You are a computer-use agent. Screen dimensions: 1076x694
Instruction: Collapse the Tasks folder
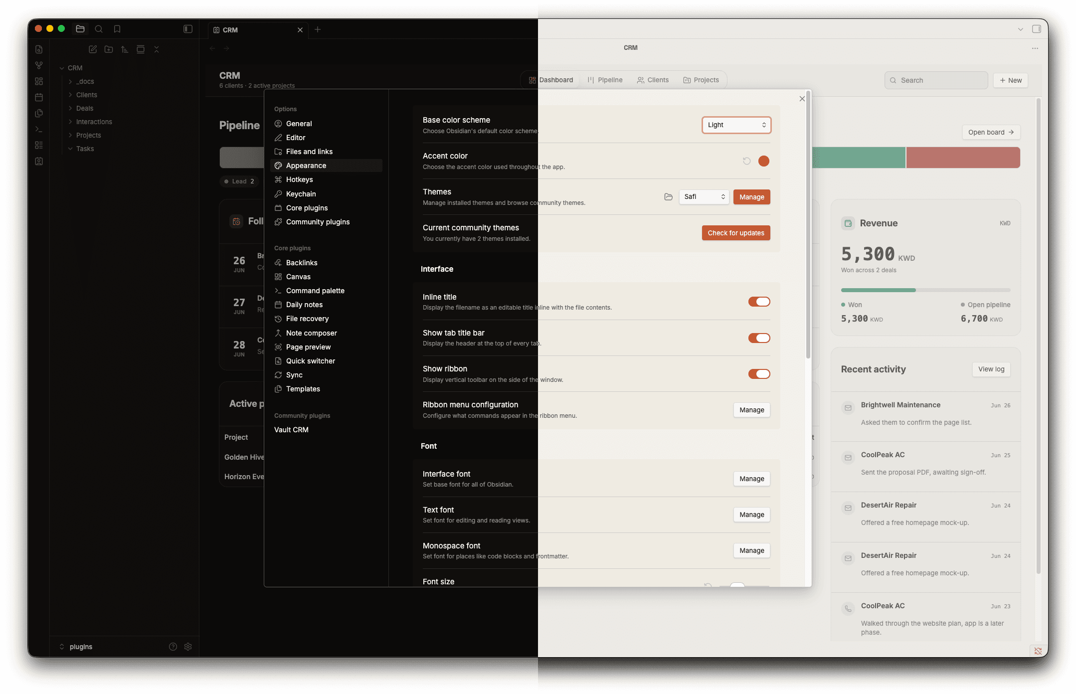[x=70, y=149]
